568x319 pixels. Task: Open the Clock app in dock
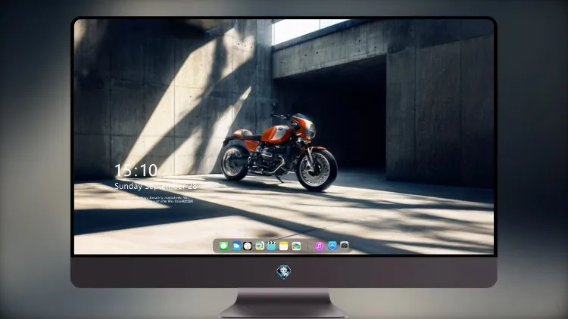pyautogui.click(x=248, y=246)
